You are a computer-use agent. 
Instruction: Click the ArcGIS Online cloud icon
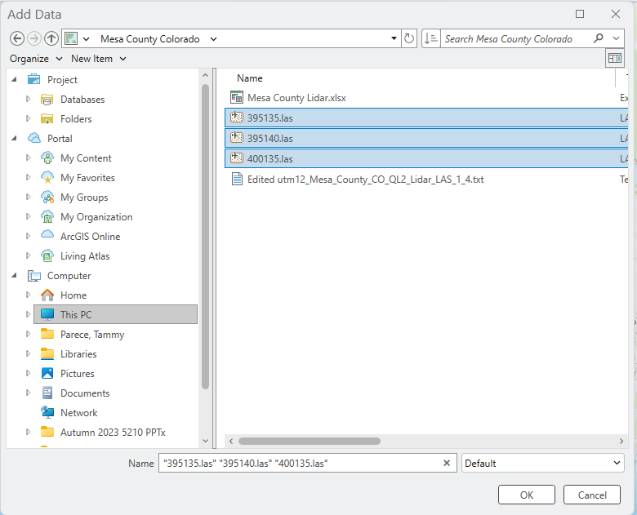[47, 236]
